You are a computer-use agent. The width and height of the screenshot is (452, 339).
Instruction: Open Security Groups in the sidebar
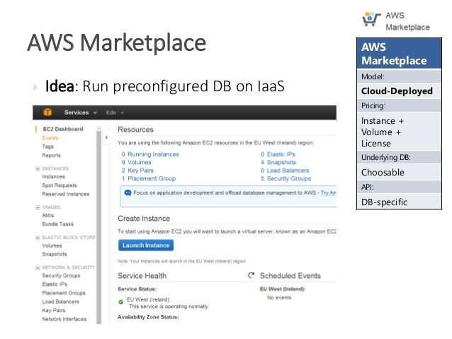(61, 275)
